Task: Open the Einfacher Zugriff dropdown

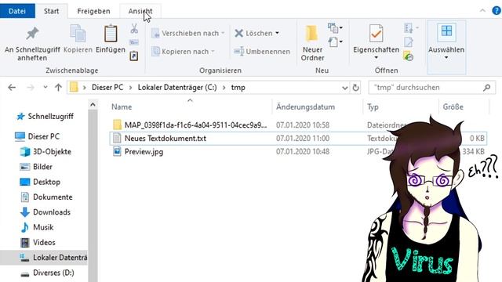Action: [x=335, y=42]
